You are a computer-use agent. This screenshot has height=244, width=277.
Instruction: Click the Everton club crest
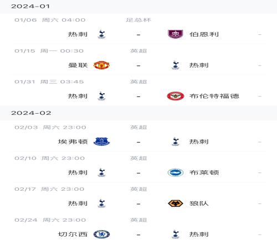coord(101,142)
